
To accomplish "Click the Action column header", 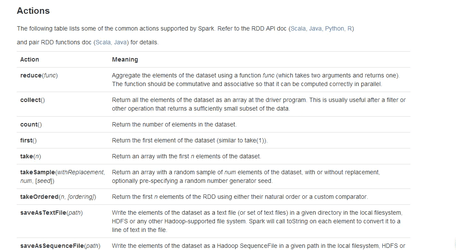I will (29, 59).
